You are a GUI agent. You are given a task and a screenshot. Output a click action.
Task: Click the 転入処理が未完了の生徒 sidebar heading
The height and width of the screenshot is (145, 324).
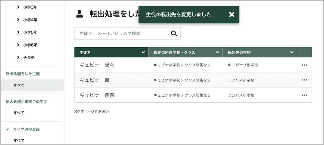coord(27,102)
